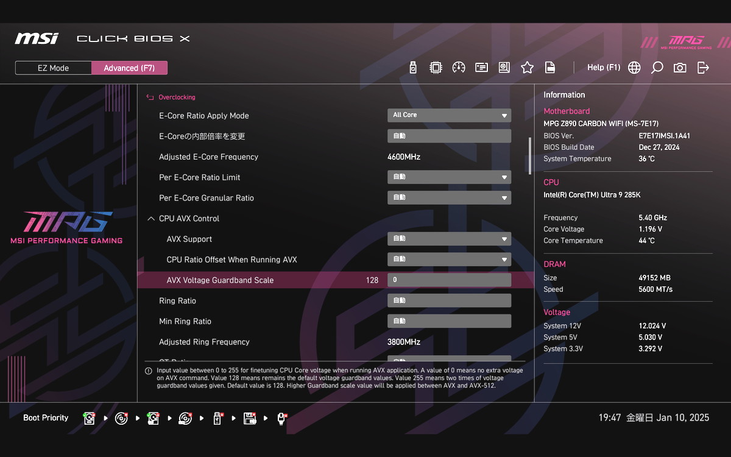This screenshot has width=731, height=457.
Task: Click the Boot Priority label
Action: pyautogui.click(x=46, y=418)
